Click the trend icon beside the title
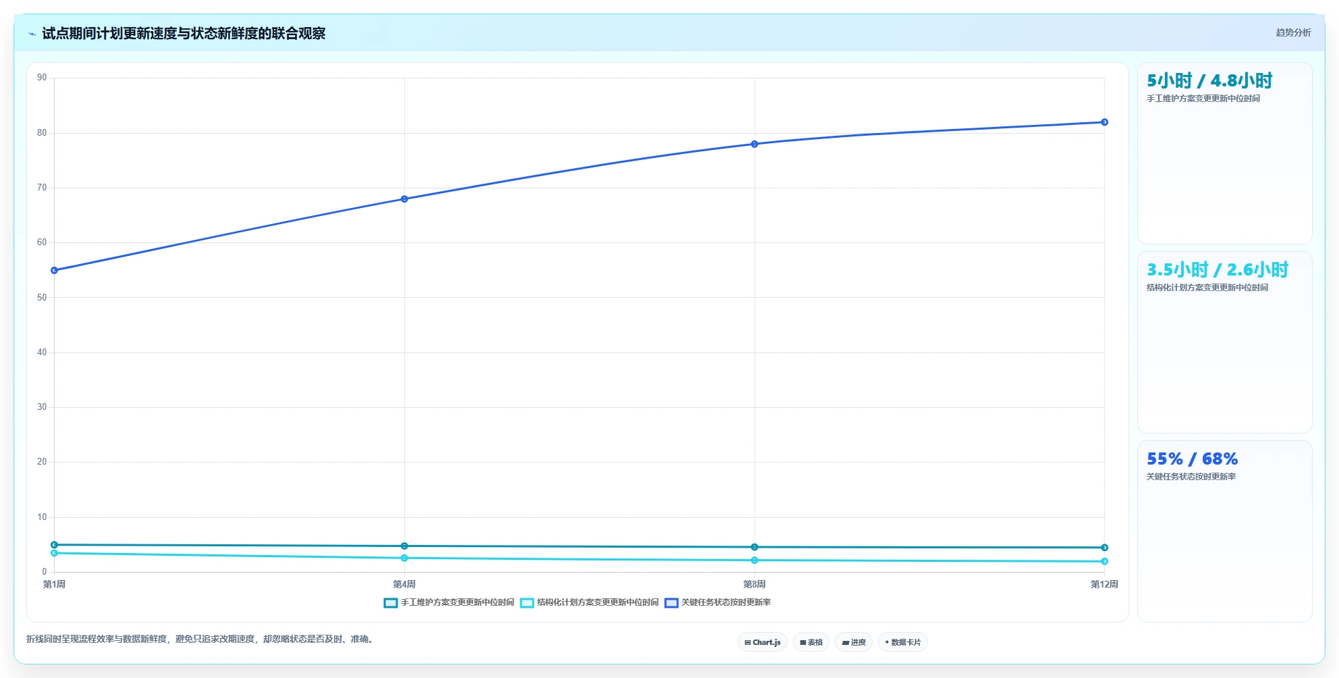The image size is (1339, 678). pyautogui.click(x=32, y=33)
